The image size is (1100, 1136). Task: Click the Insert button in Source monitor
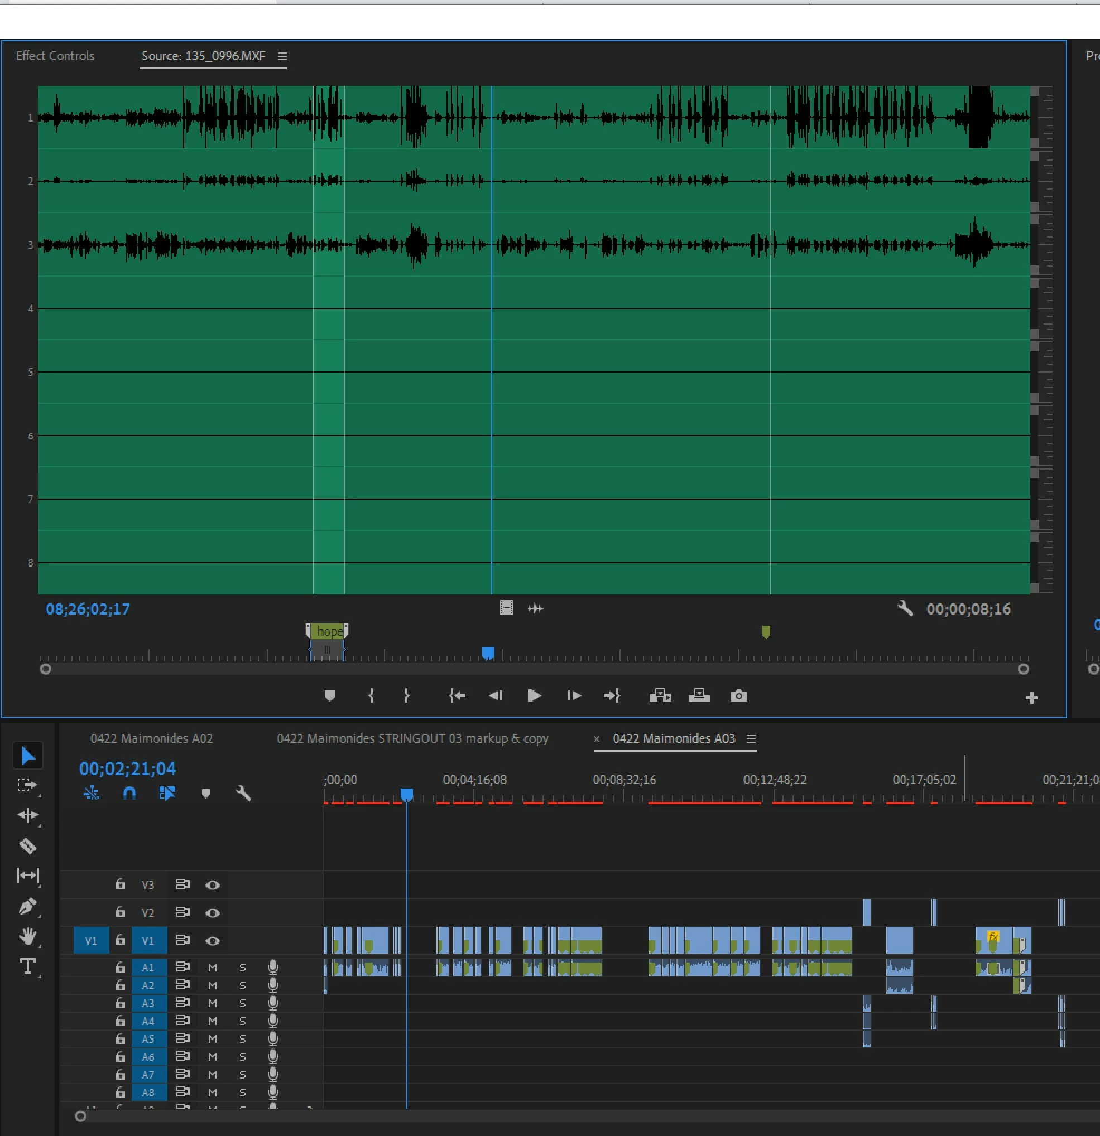(660, 695)
